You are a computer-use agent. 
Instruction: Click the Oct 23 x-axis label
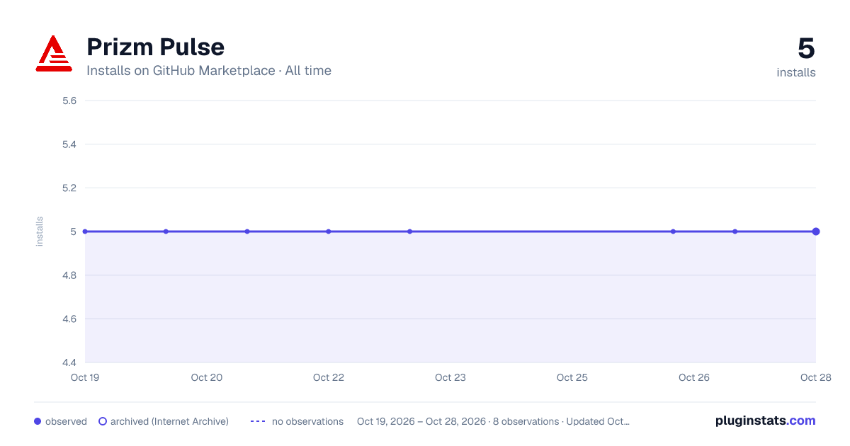[450, 377]
